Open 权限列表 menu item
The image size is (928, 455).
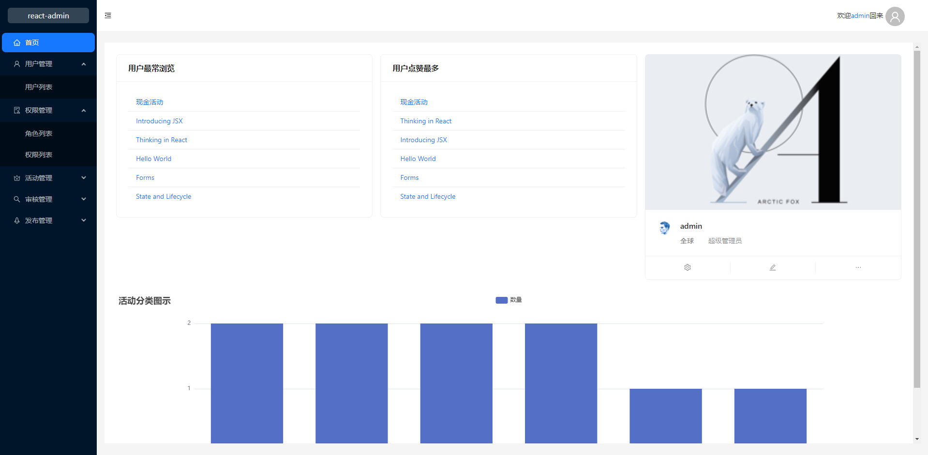[48, 155]
